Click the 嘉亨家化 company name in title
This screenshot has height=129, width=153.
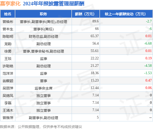(10, 4)
